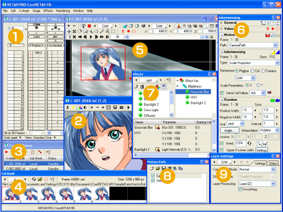The width and height of the screenshot is (283, 212).
Task: Jump to the first frame in Stage window
Action: click(x=74, y=37)
